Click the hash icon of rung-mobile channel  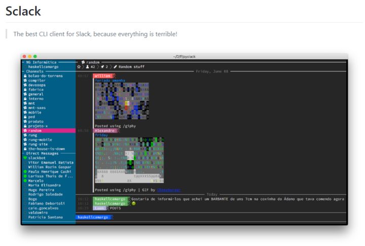click(x=25, y=140)
